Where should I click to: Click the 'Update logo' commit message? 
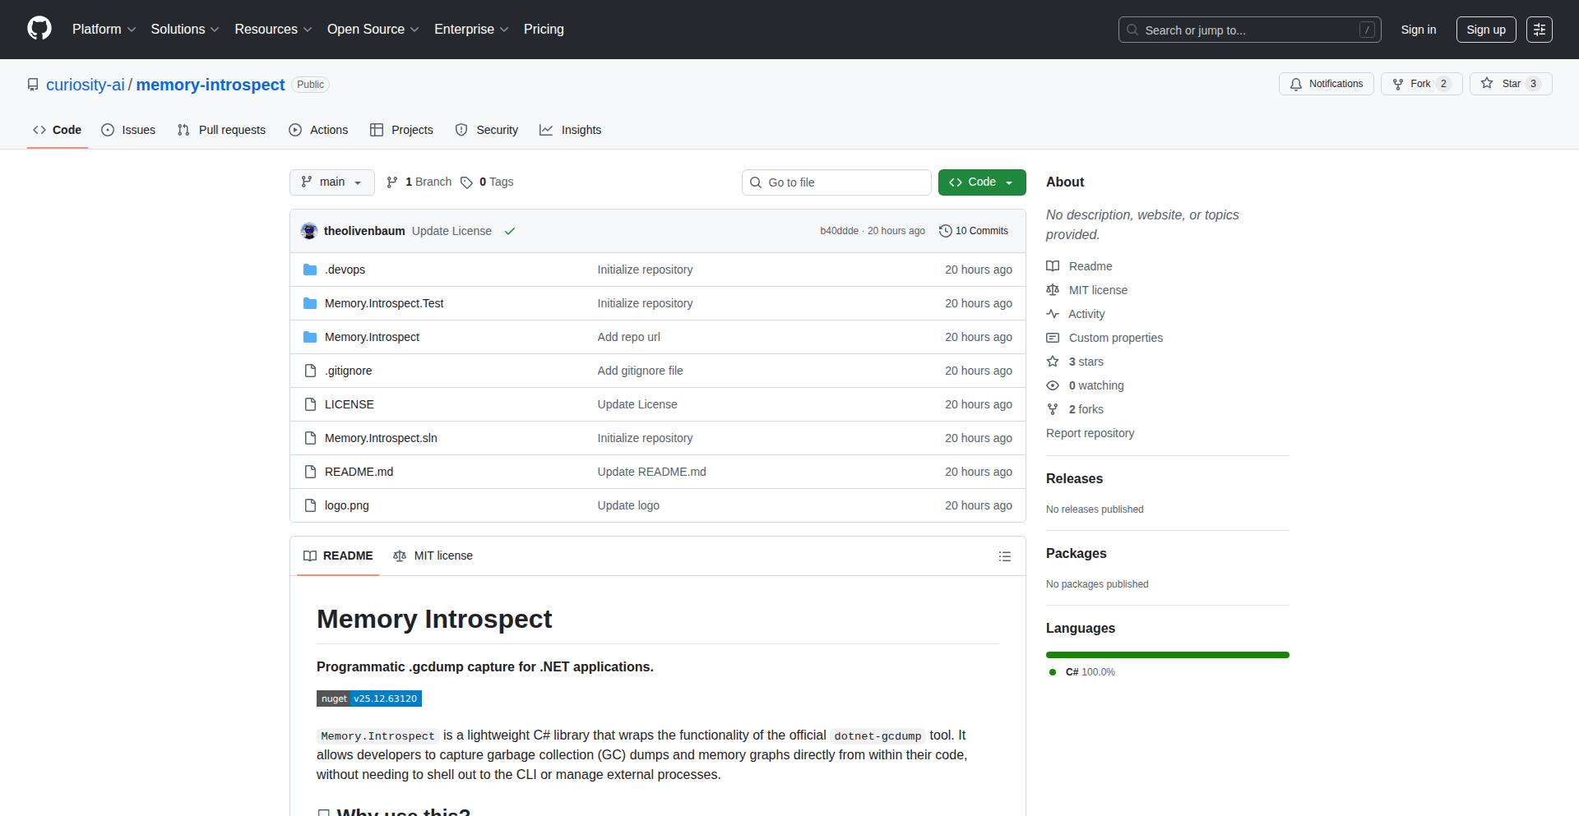point(628,505)
